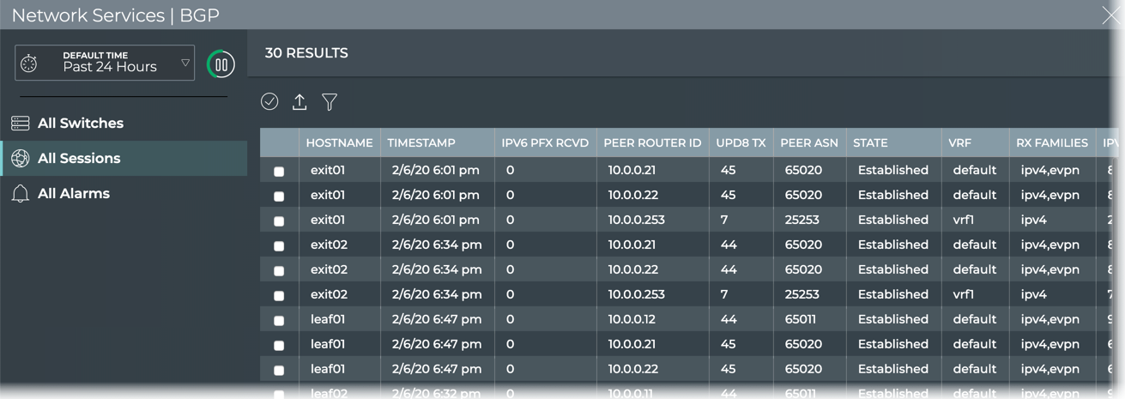1125x399 pixels.
Task: Open the All Alarms tab
Action: (x=74, y=194)
